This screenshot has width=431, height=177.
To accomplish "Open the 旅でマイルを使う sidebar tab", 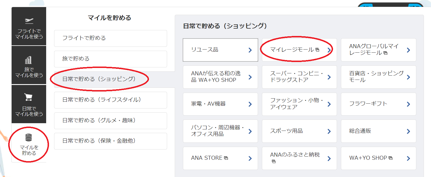I will click(x=29, y=65).
